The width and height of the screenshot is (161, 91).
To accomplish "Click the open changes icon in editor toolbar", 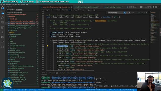I will 153,7.
